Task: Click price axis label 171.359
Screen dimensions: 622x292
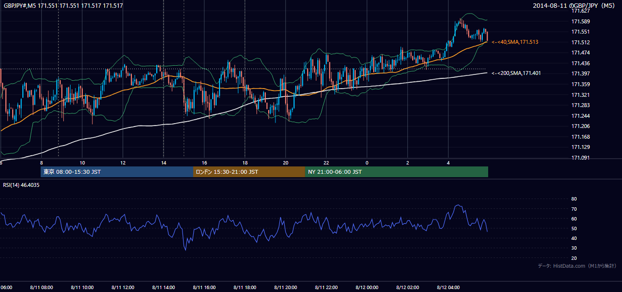Action: [580, 84]
